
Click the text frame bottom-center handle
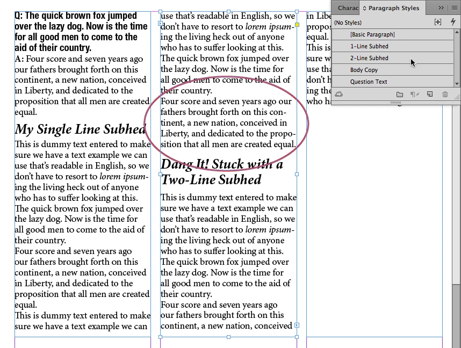click(x=228, y=337)
